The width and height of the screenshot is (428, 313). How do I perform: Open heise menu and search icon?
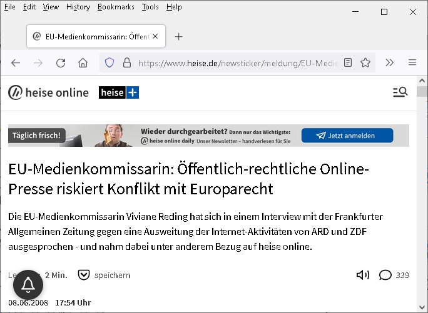[400, 92]
